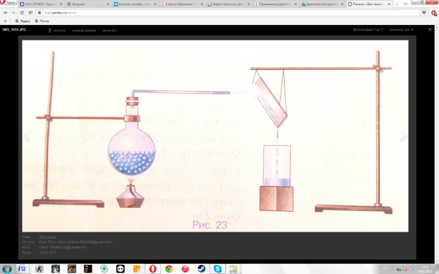Image resolution: width=439 pixels, height=274 pixels.
Task: Open the Opera icon in taskbar
Action: 153,269
